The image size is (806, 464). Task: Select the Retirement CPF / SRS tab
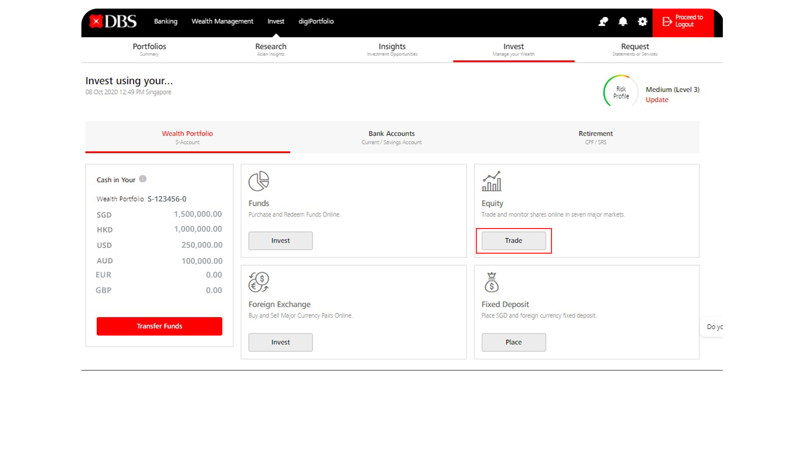pos(596,137)
